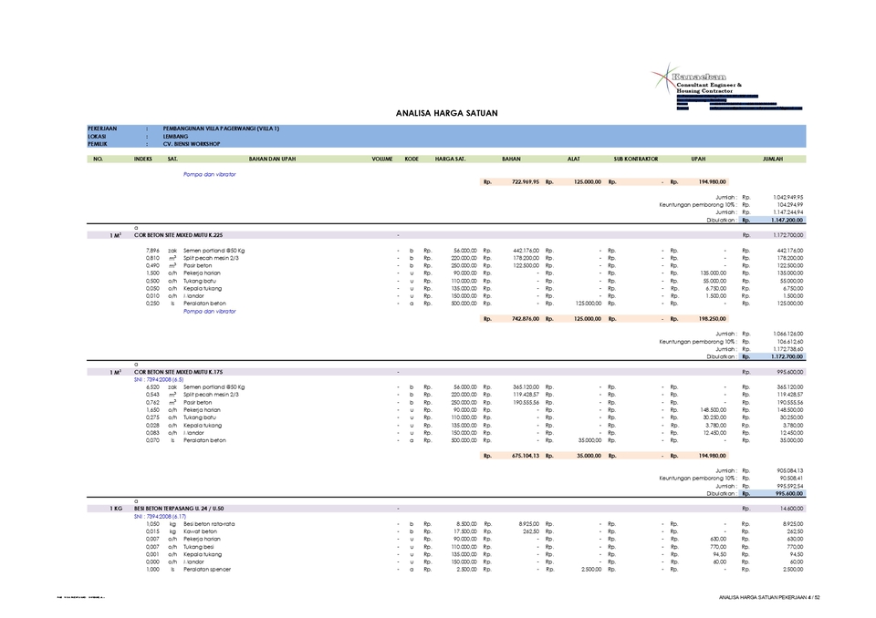The width and height of the screenshot is (876, 618).
Task: Click the unit label '1 KG'
Action: point(116,509)
